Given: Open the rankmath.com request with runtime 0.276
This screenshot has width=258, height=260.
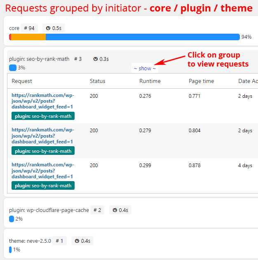Looking at the screenshot, I should pos(43,101).
